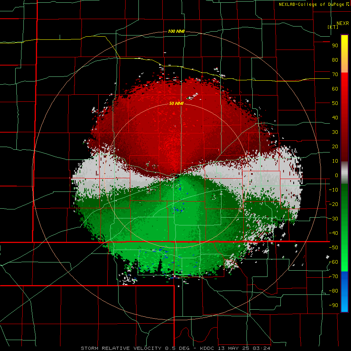Click the 40 value on the velocity scale
351x351 pixels.
(335, 118)
